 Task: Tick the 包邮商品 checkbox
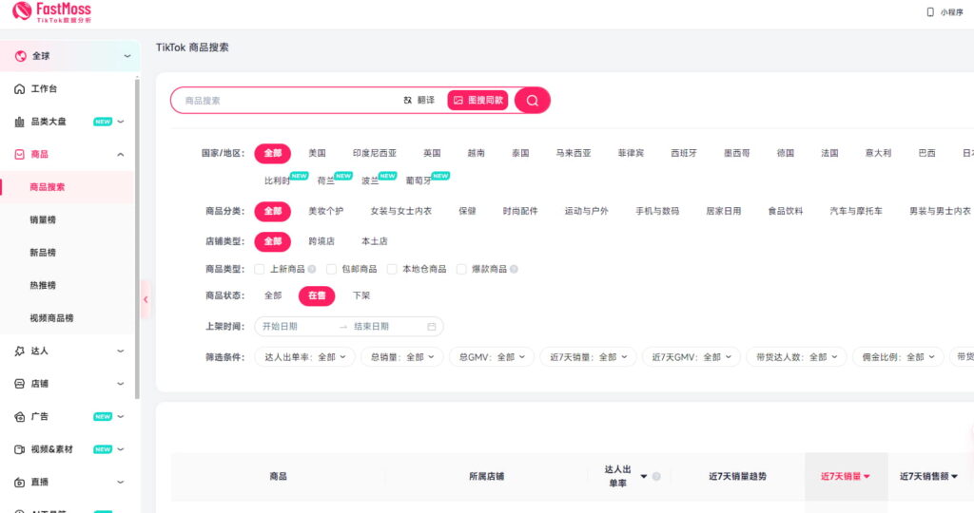331,269
